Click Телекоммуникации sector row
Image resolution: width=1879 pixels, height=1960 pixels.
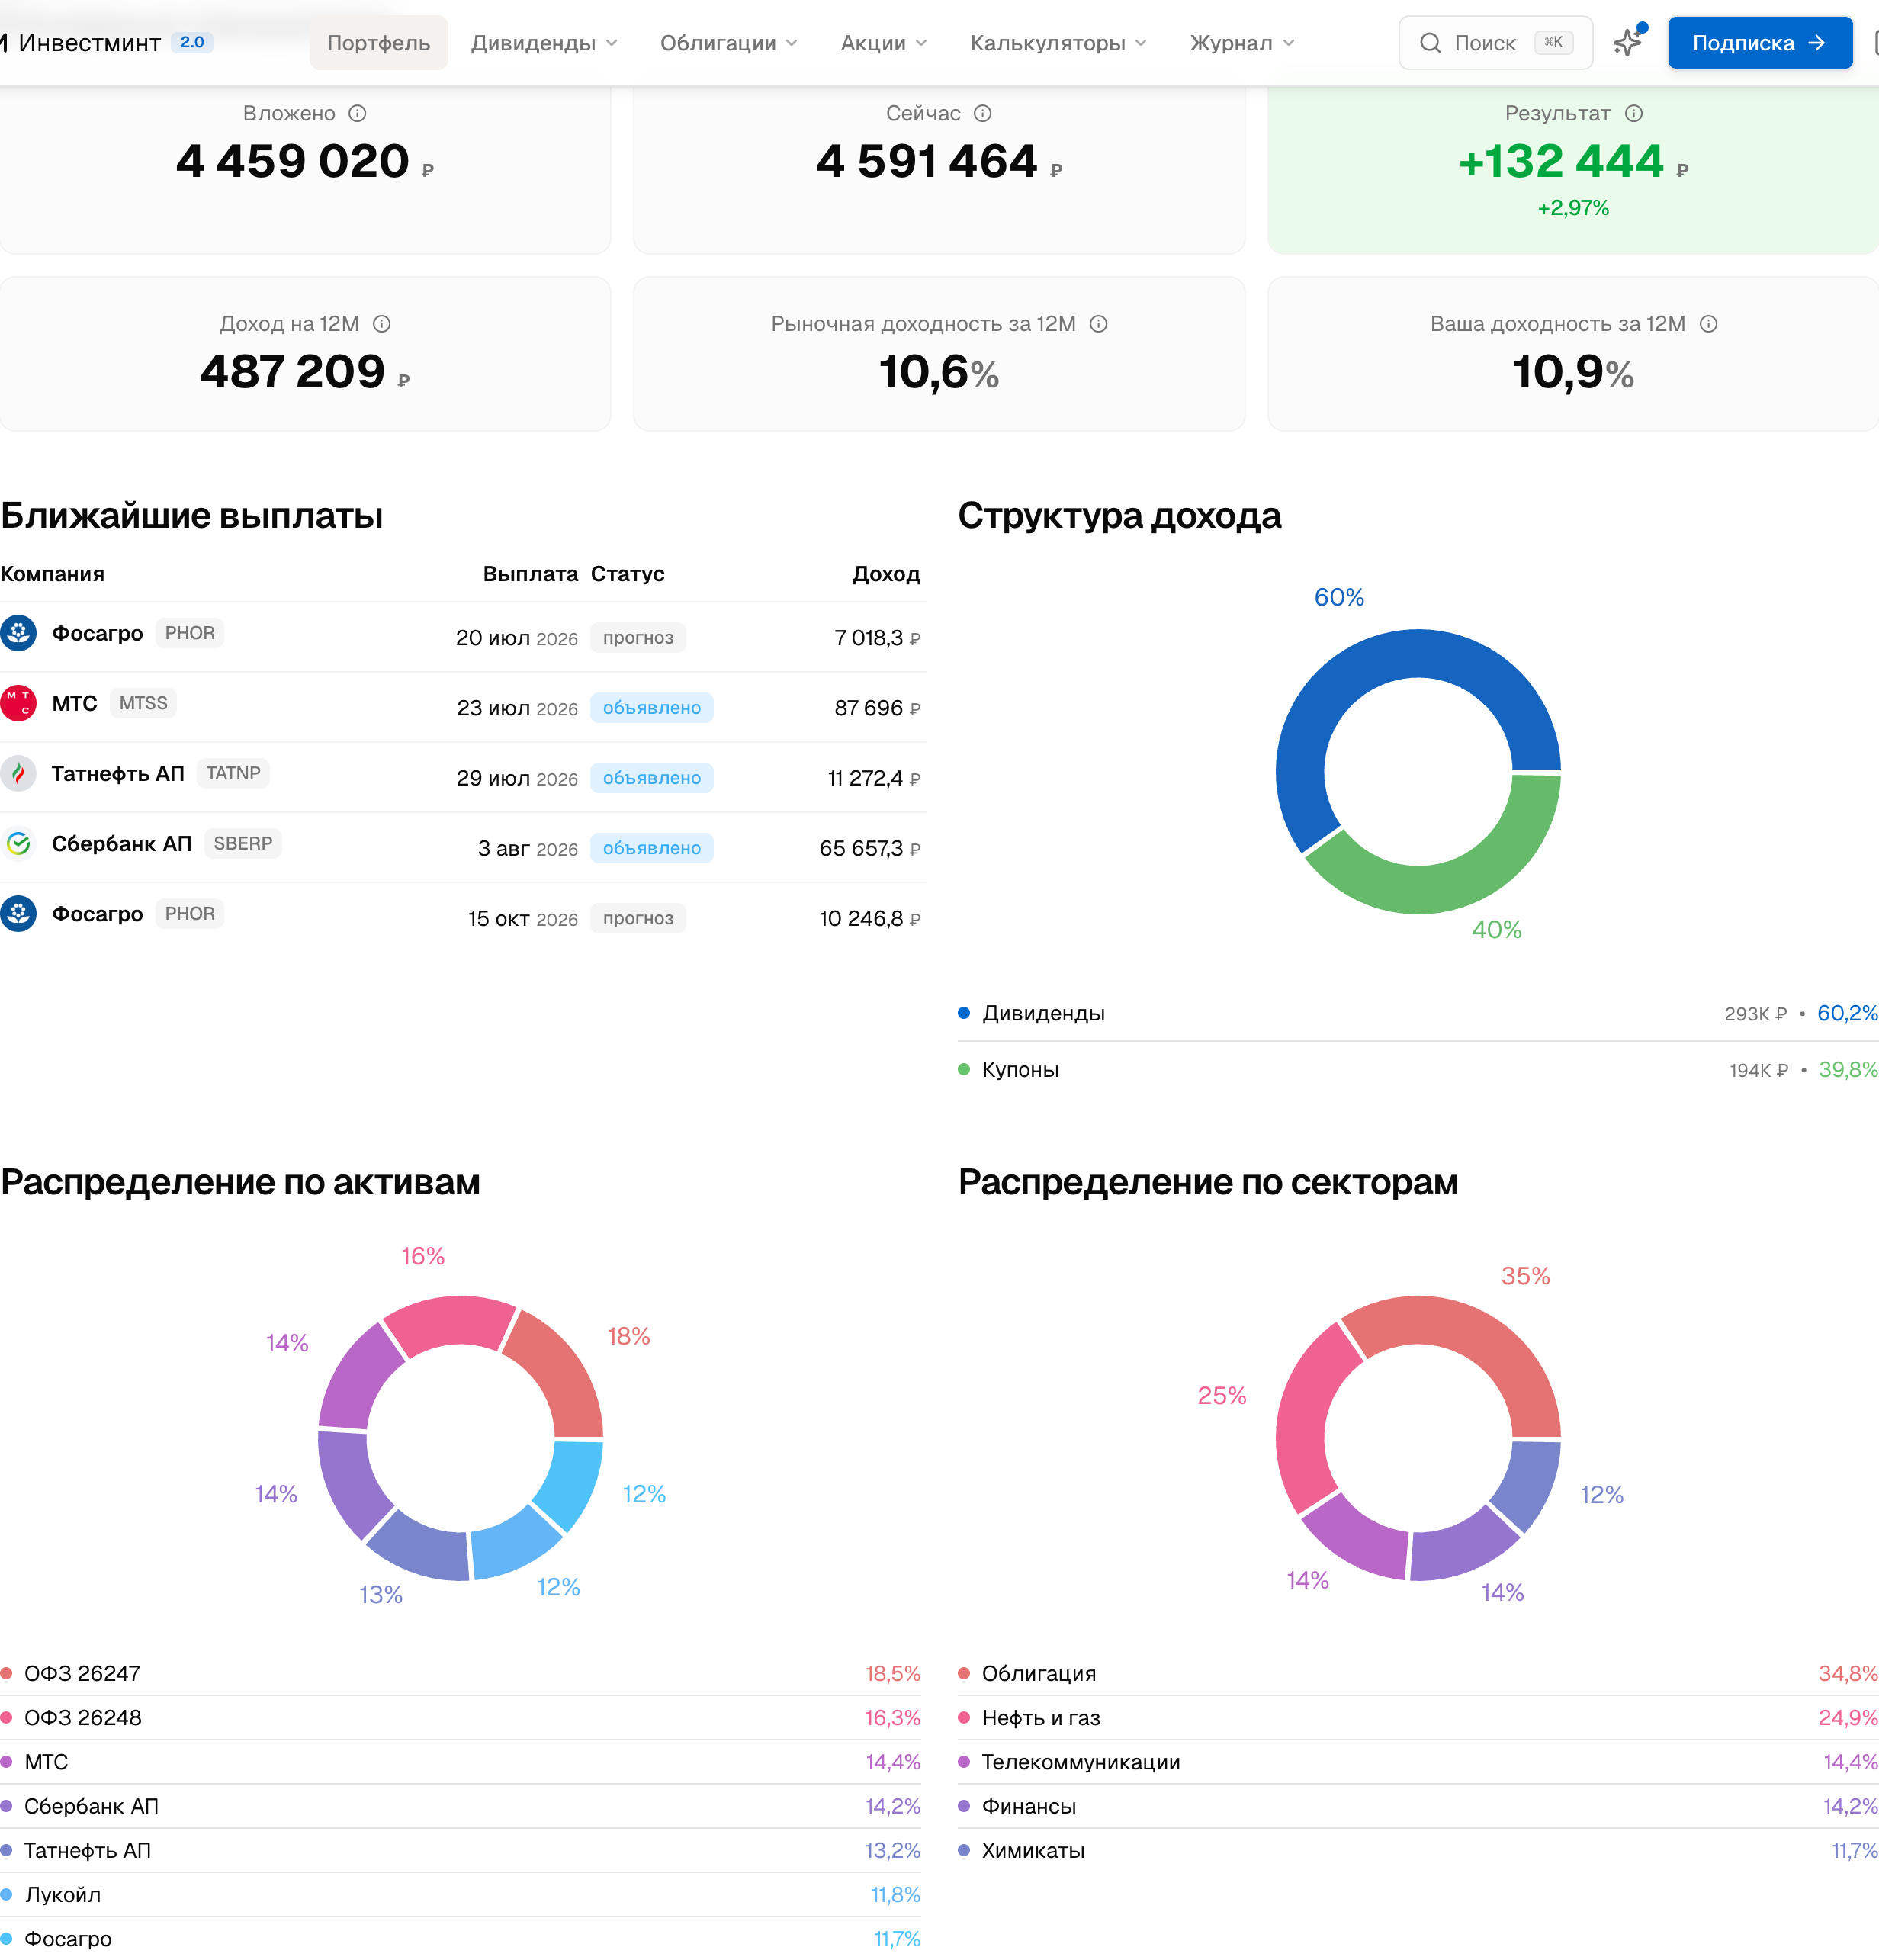point(1418,1762)
